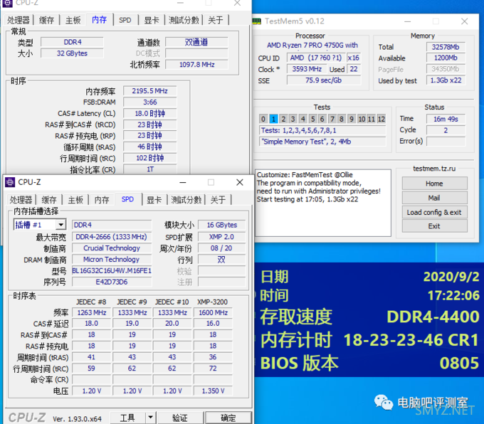Viewport: 484px width, 424px height.
Task: Select 处理器 tab in back CPU-Z window
Action: pyautogui.click(x=19, y=21)
